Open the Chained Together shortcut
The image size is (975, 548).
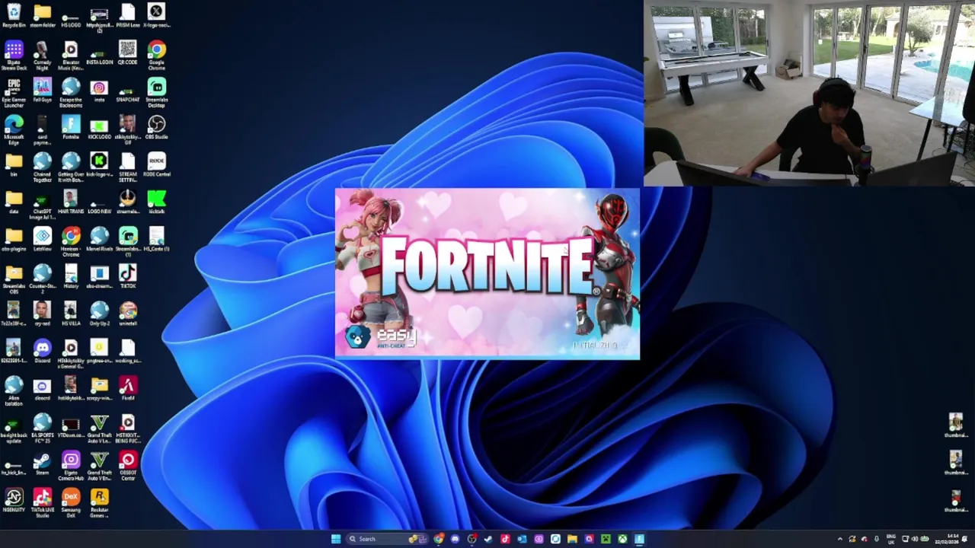pos(42,167)
